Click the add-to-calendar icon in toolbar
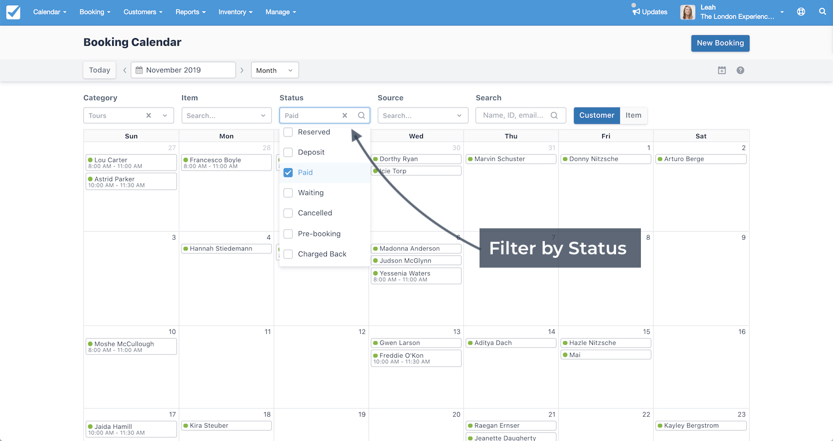This screenshot has height=441, width=833. click(x=722, y=70)
